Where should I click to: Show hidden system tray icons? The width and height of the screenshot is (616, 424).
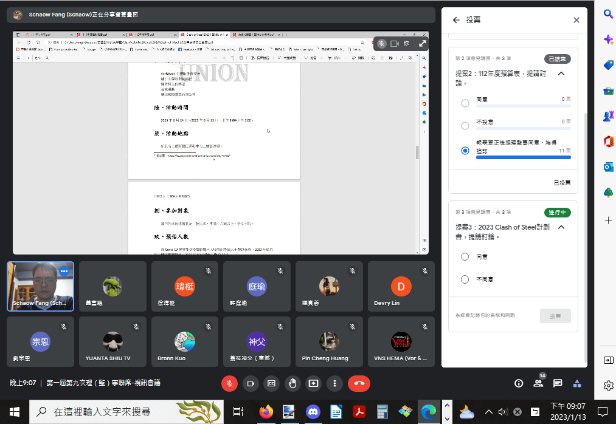pos(488,412)
